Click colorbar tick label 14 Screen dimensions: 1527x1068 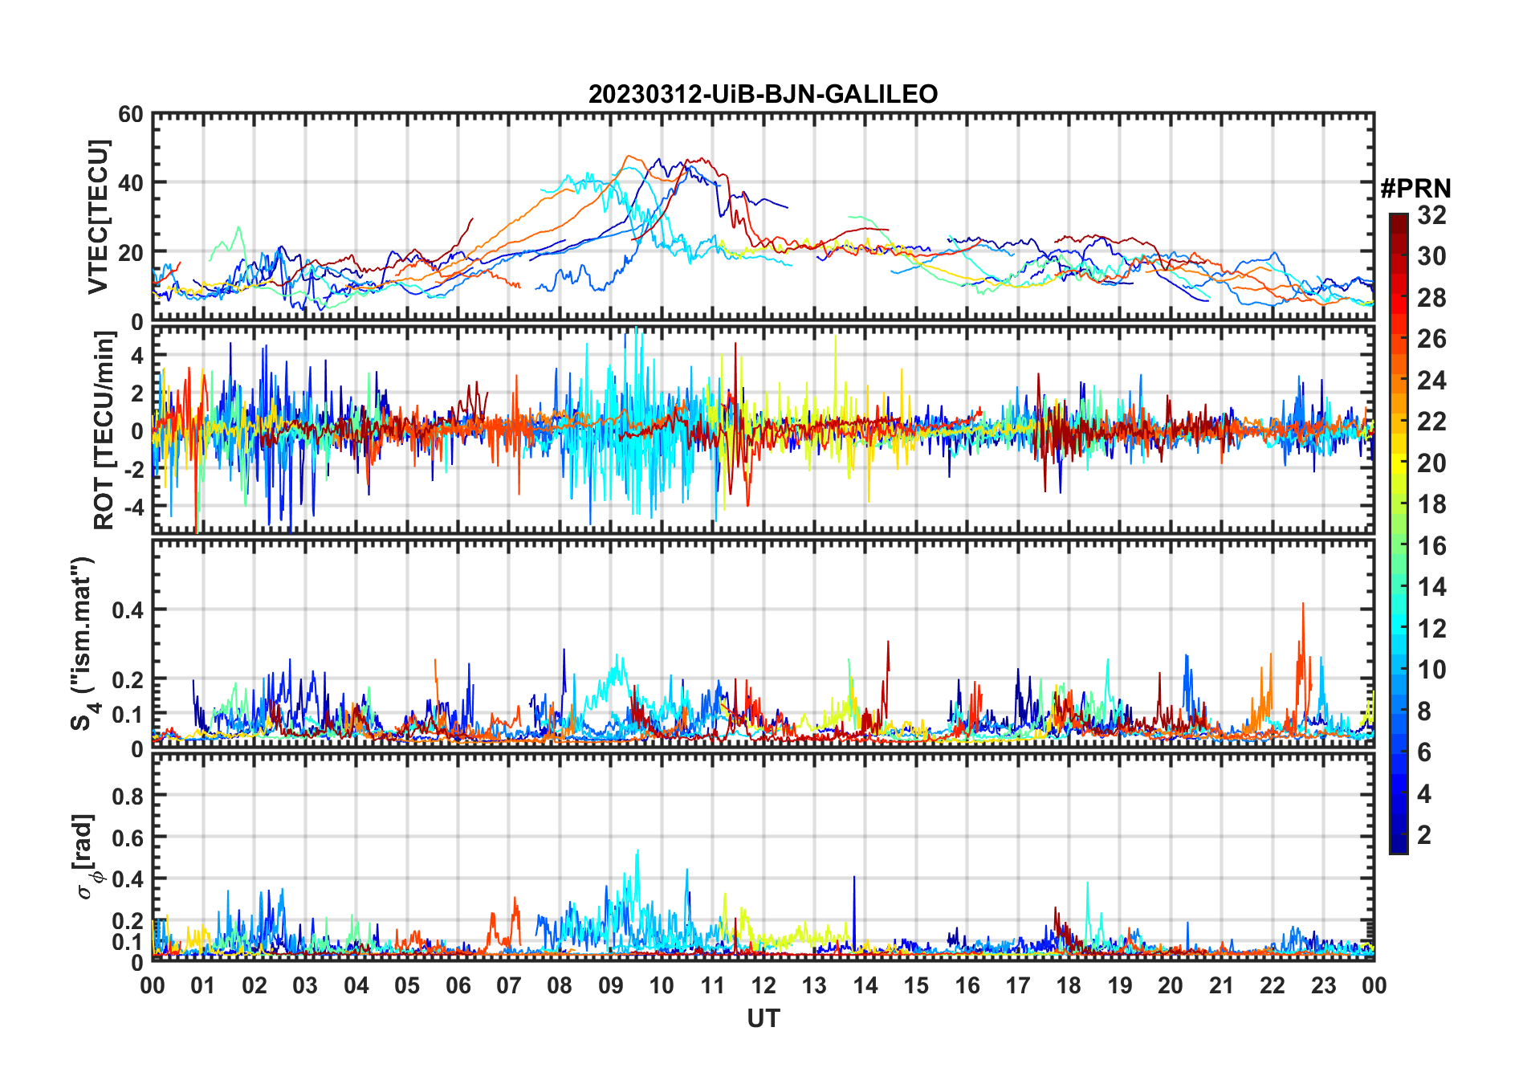click(x=1431, y=587)
